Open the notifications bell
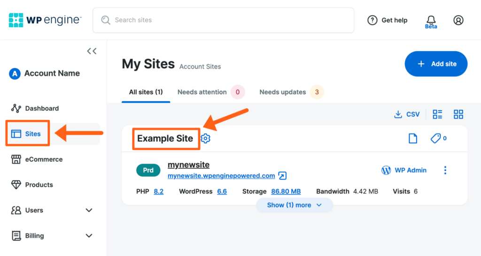The height and width of the screenshot is (256, 481). pos(431,20)
